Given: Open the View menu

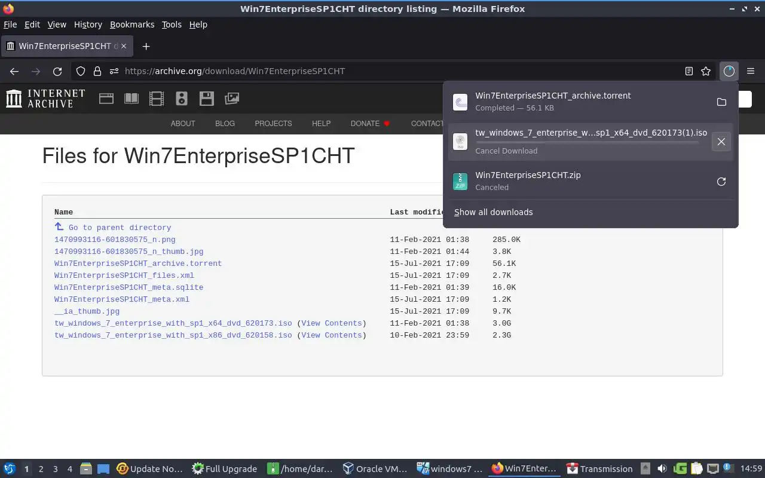Looking at the screenshot, I should click(57, 24).
